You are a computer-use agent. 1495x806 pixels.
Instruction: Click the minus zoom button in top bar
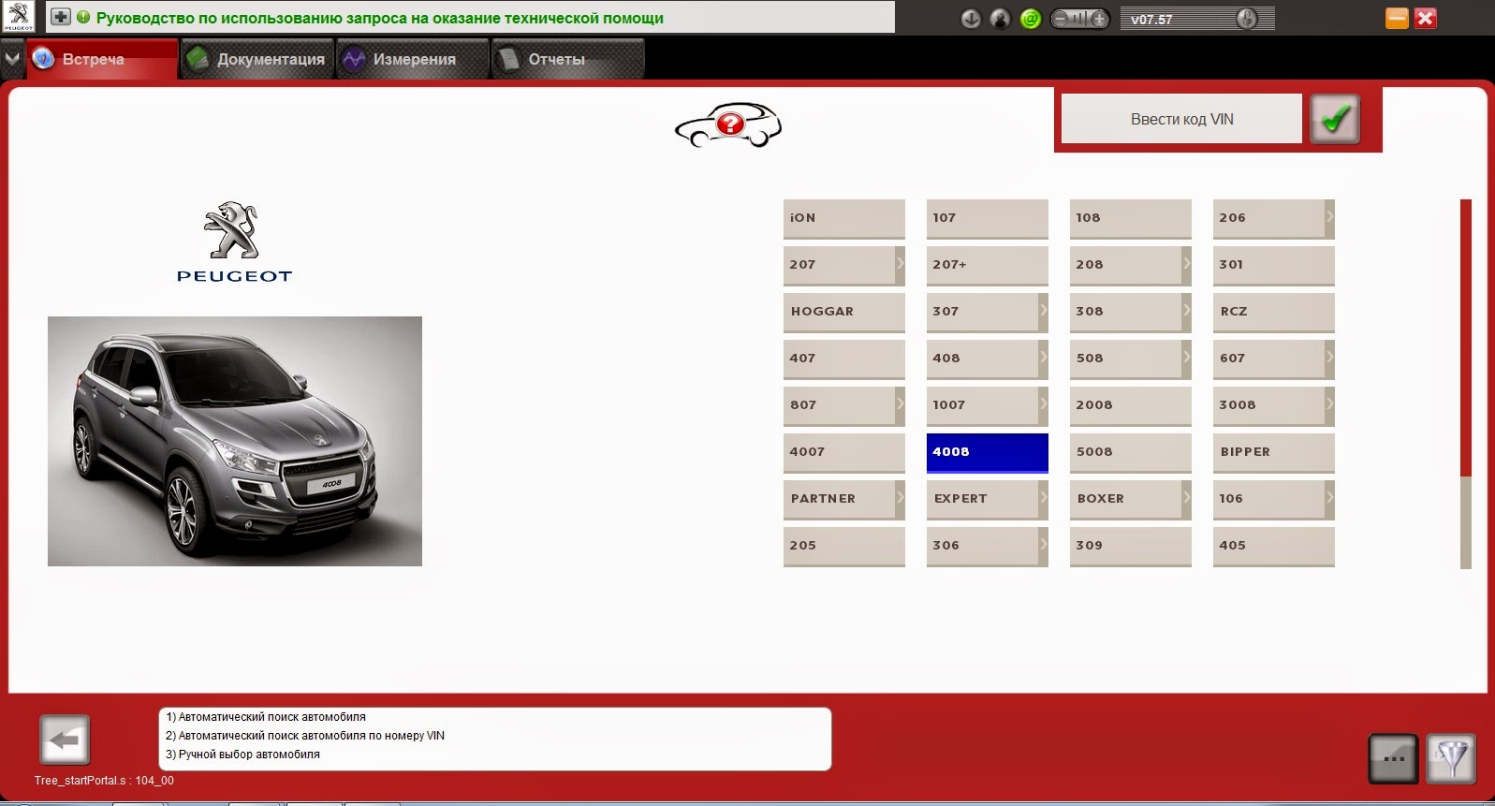pyautogui.click(x=1061, y=19)
